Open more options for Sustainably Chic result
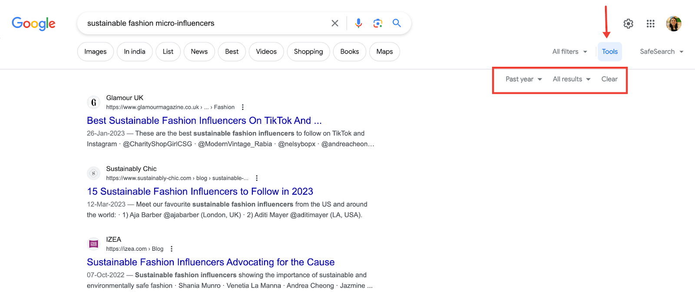This screenshot has width=695, height=302. pyautogui.click(x=257, y=178)
